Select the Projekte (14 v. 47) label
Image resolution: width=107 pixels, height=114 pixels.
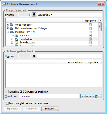25,32
